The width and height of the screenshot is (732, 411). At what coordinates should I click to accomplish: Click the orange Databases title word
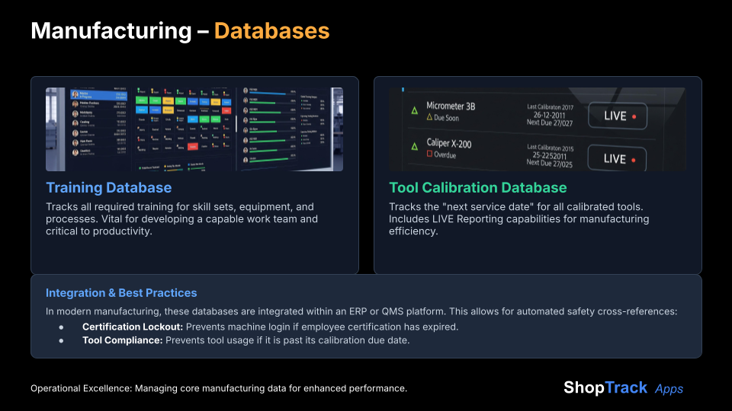pos(271,30)
